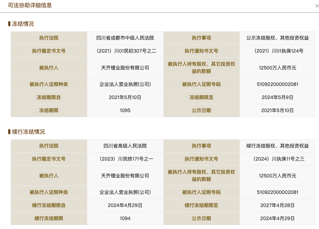The width and height of the screenshot is (319, 229).
Task: Click the 执行裁定书文号 label in 冻结情况 table
Action: tap(49, 51)
